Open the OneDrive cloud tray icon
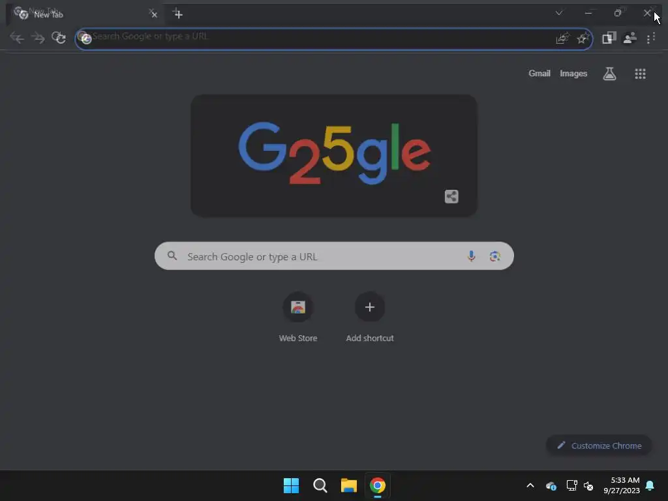 (551, 485)
